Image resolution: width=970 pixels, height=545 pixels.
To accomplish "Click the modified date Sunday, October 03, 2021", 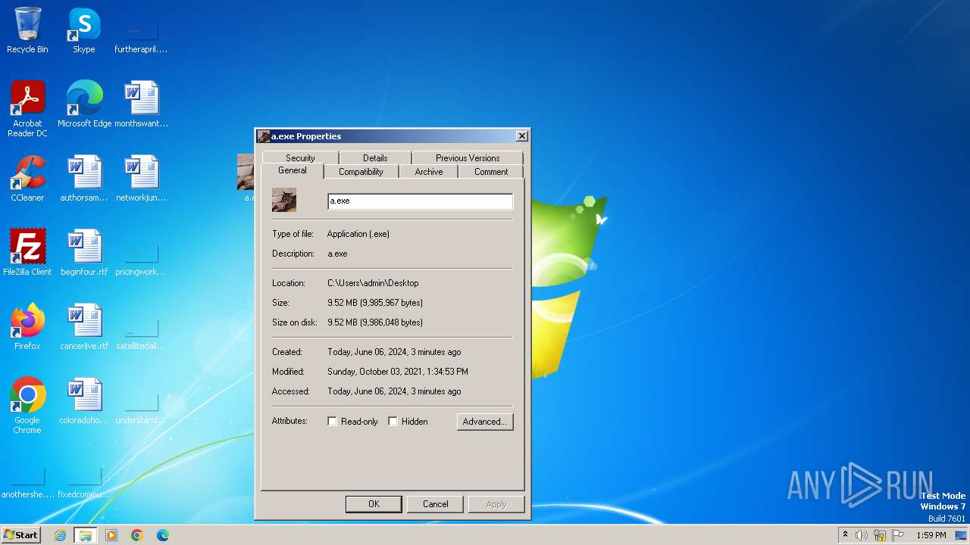I will click(398, 372).
